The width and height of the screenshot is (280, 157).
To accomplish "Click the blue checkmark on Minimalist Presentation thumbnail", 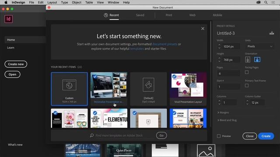I will (x=95, y=77).
